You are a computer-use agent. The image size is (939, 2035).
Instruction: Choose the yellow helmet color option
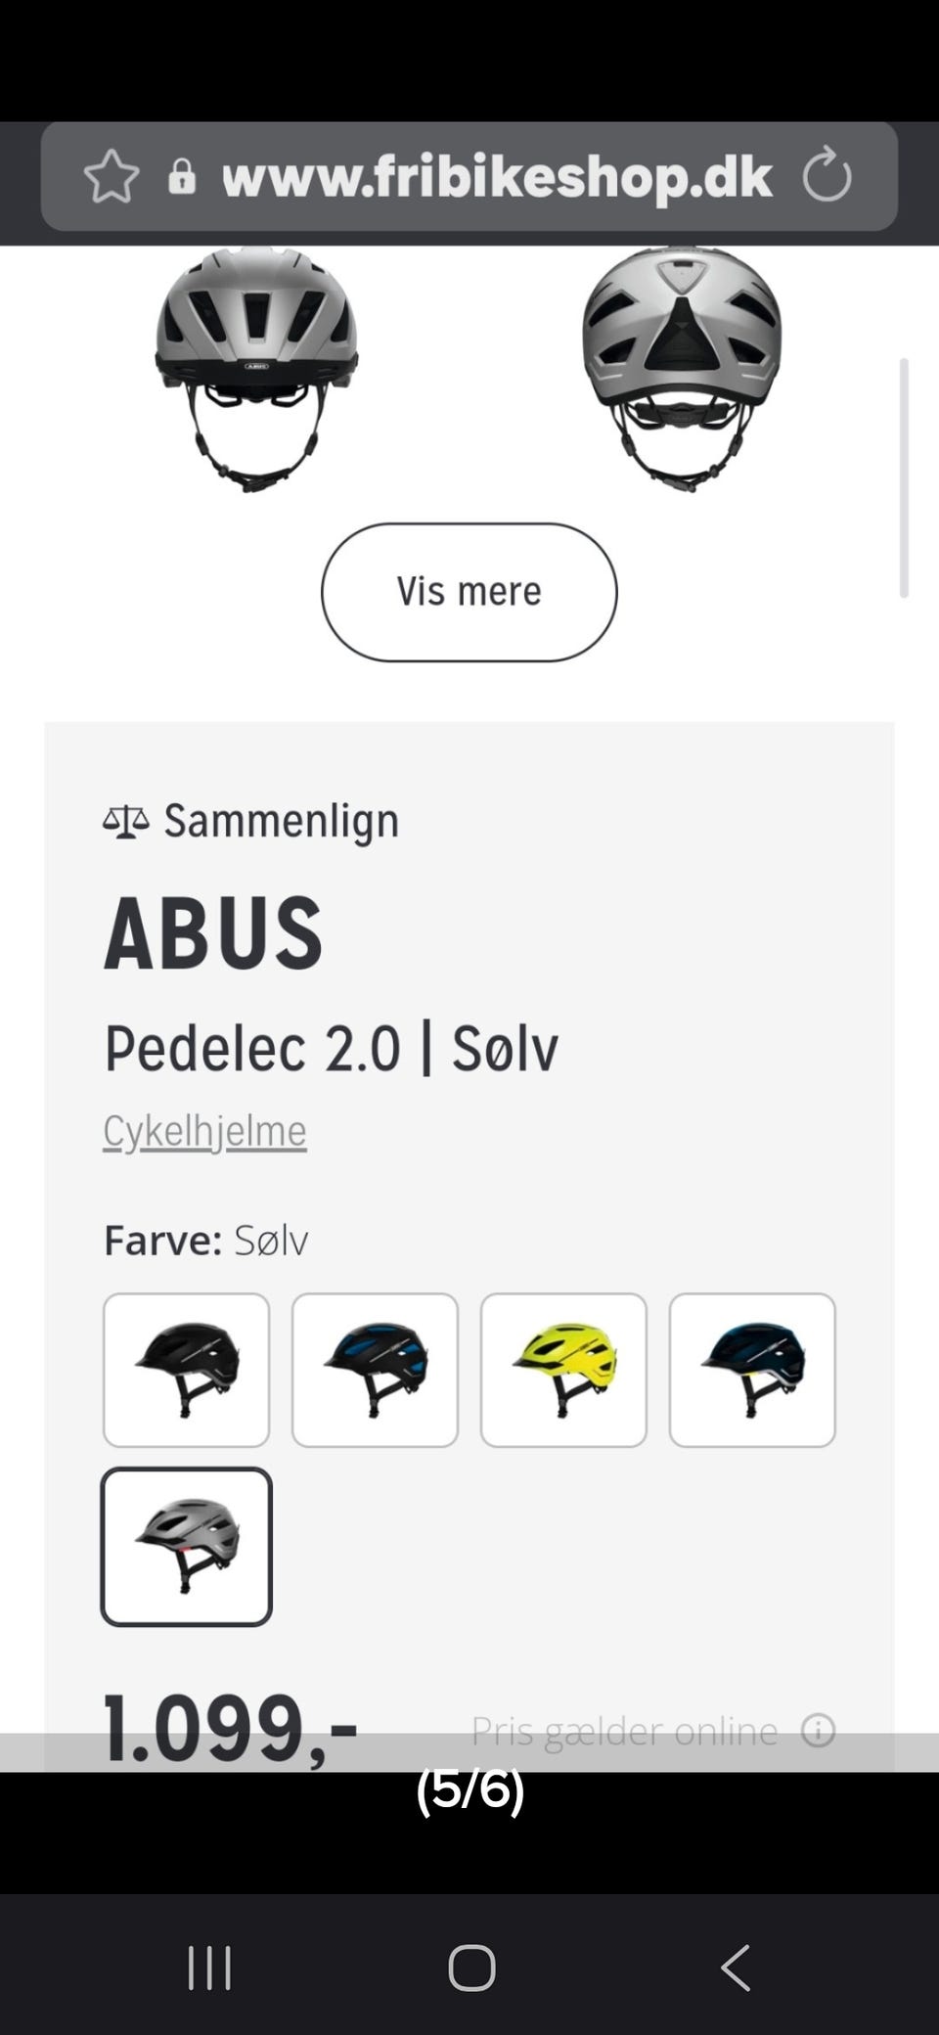click(563, 1369)
